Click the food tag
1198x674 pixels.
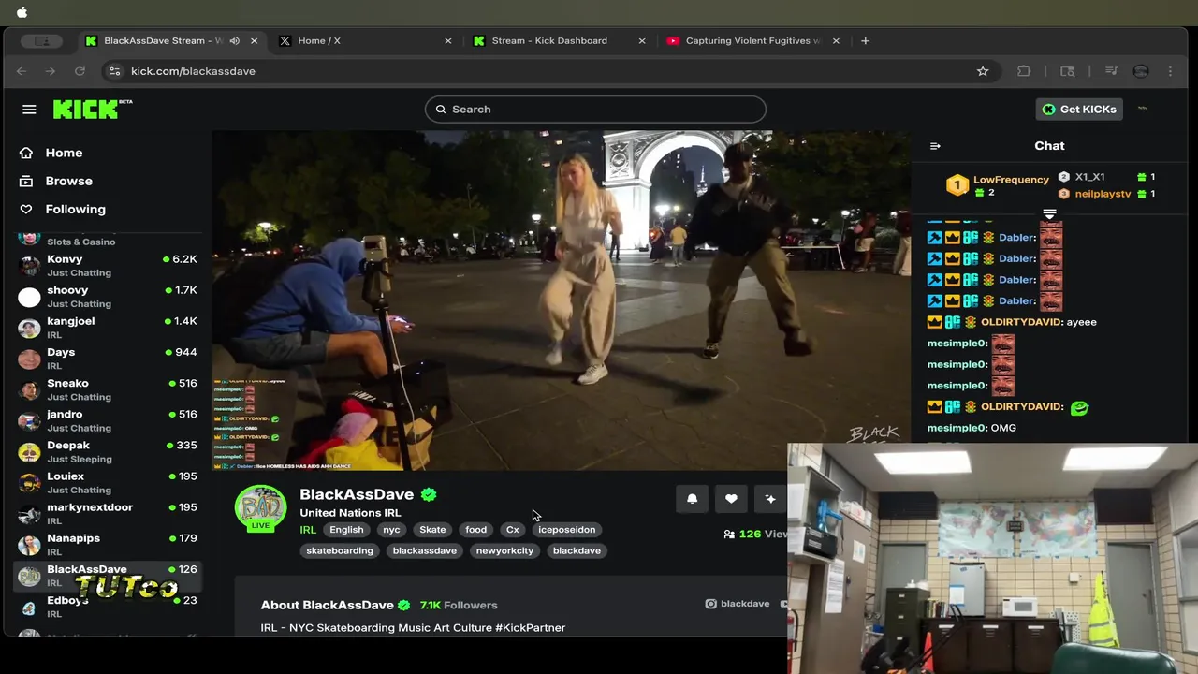pyautogui.click(x=475, y=530)
